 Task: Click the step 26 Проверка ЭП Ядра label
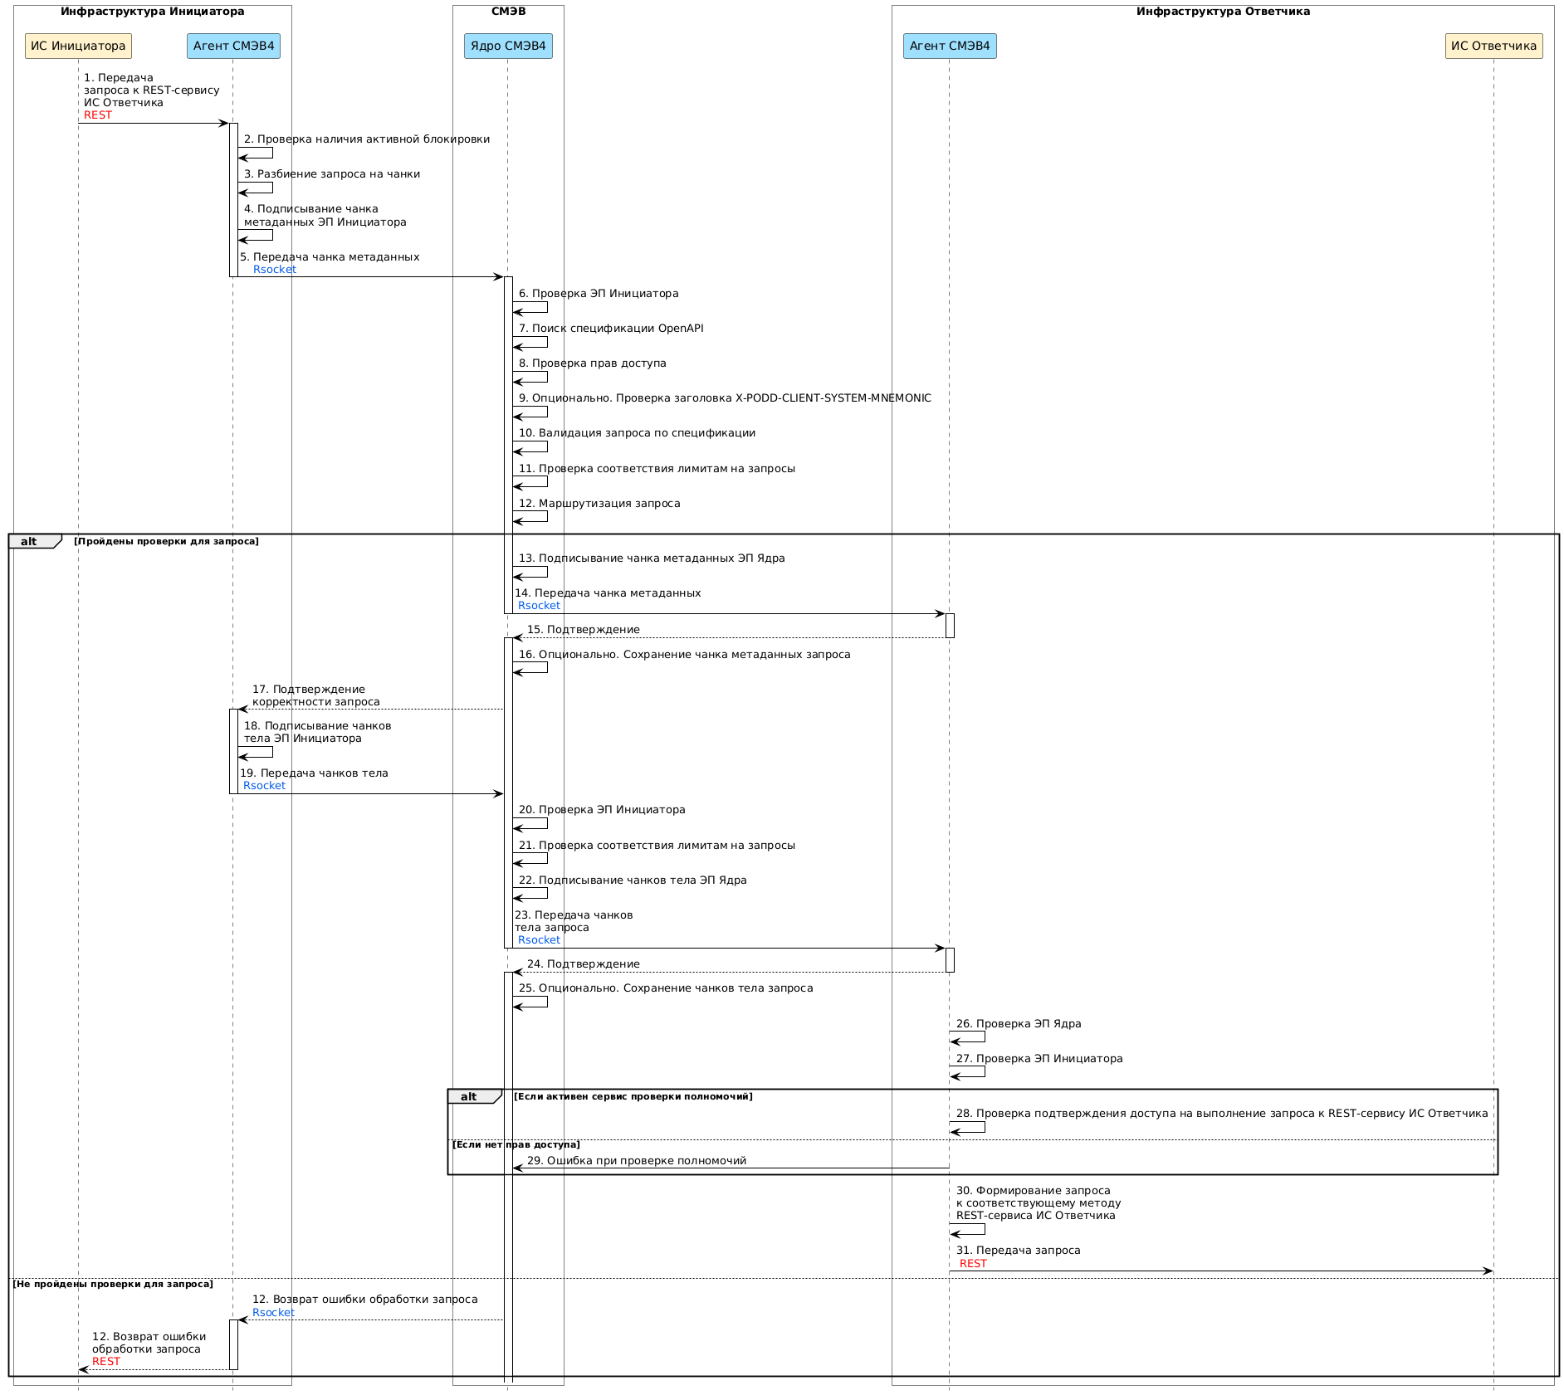[x=1019, y=1023]
